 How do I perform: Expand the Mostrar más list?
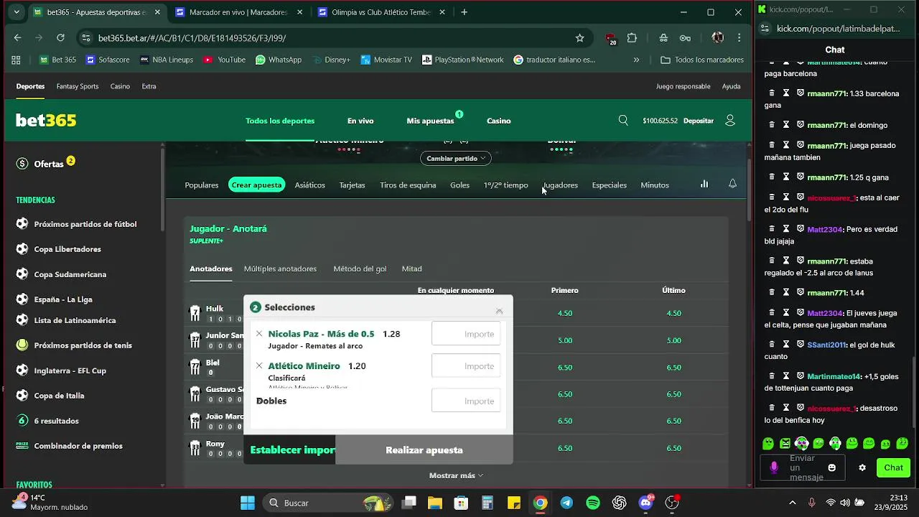(x=456, y=475)
